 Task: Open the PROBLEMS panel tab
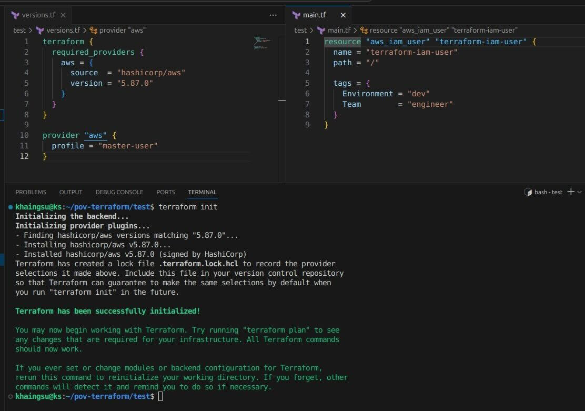pos(31,192)
